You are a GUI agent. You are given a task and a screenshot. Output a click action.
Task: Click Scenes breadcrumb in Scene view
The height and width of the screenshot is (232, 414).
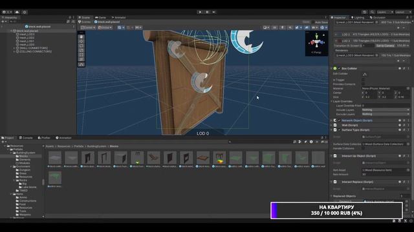(x=85, y=22)
